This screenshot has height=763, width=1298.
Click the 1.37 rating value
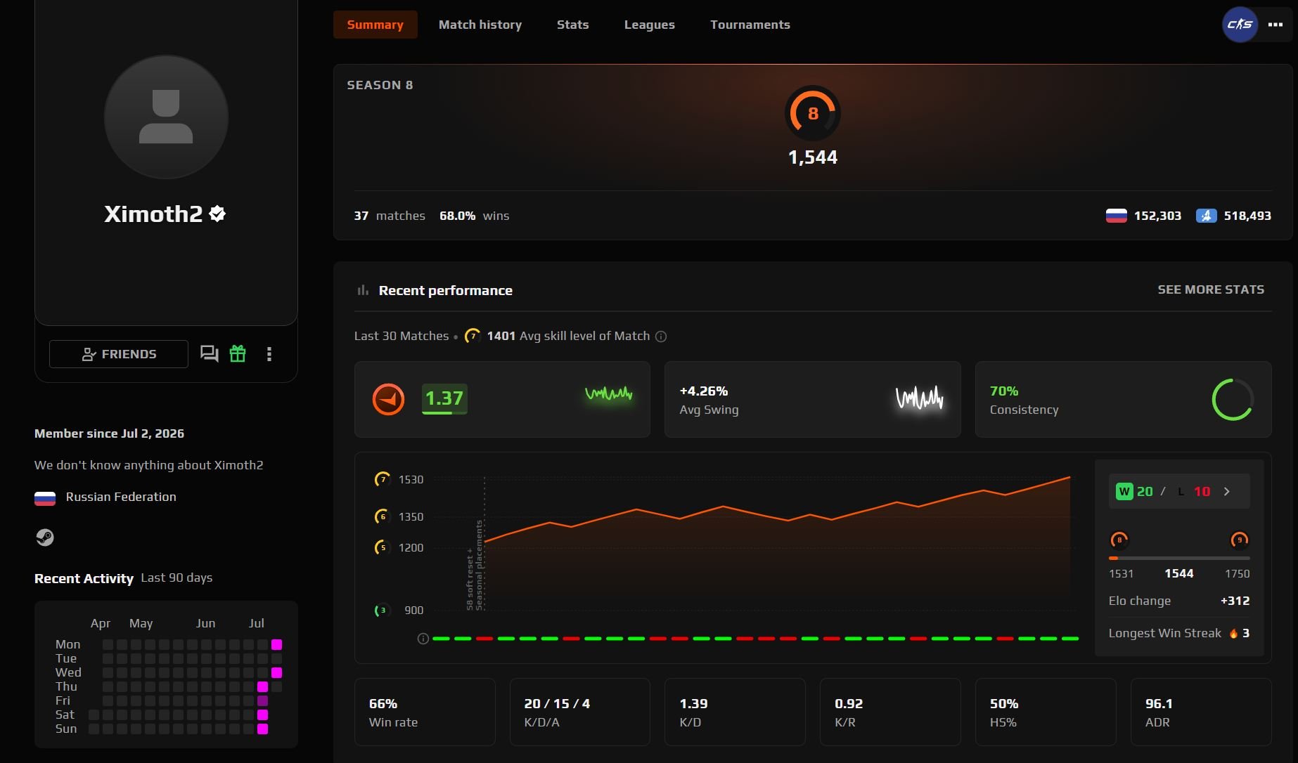pos(444,399)
